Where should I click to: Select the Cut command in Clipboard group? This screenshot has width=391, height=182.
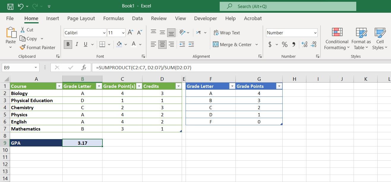tap(27, 30)
